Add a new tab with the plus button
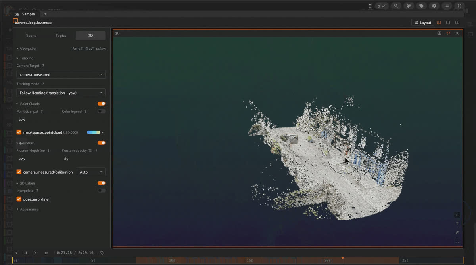Viewport: 476px width, 265px height. pyautogui.click(x=45, y=14)
